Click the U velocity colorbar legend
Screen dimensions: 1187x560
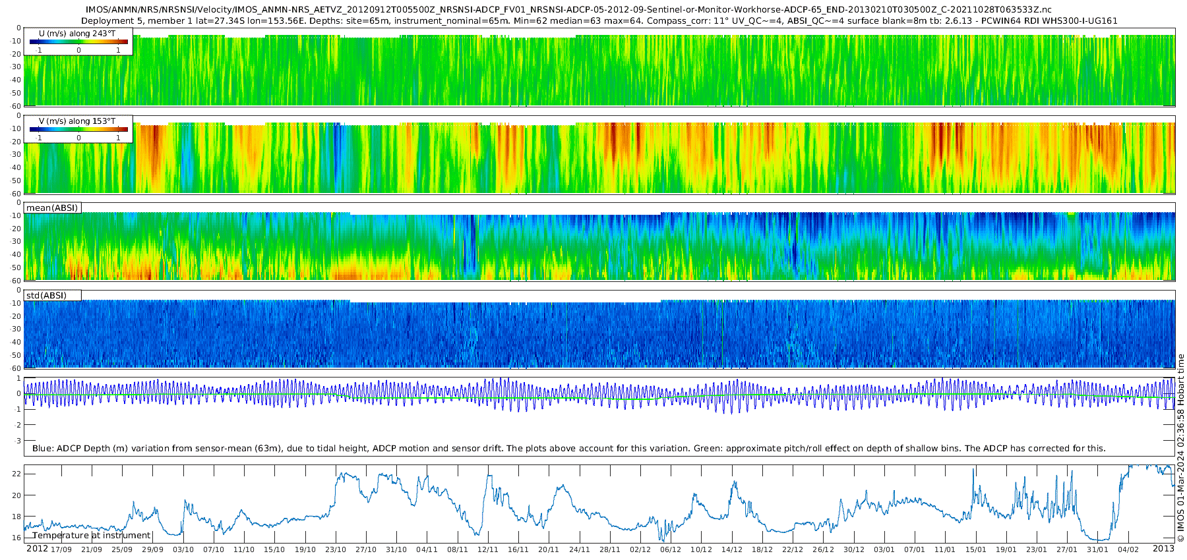[78, 42]
